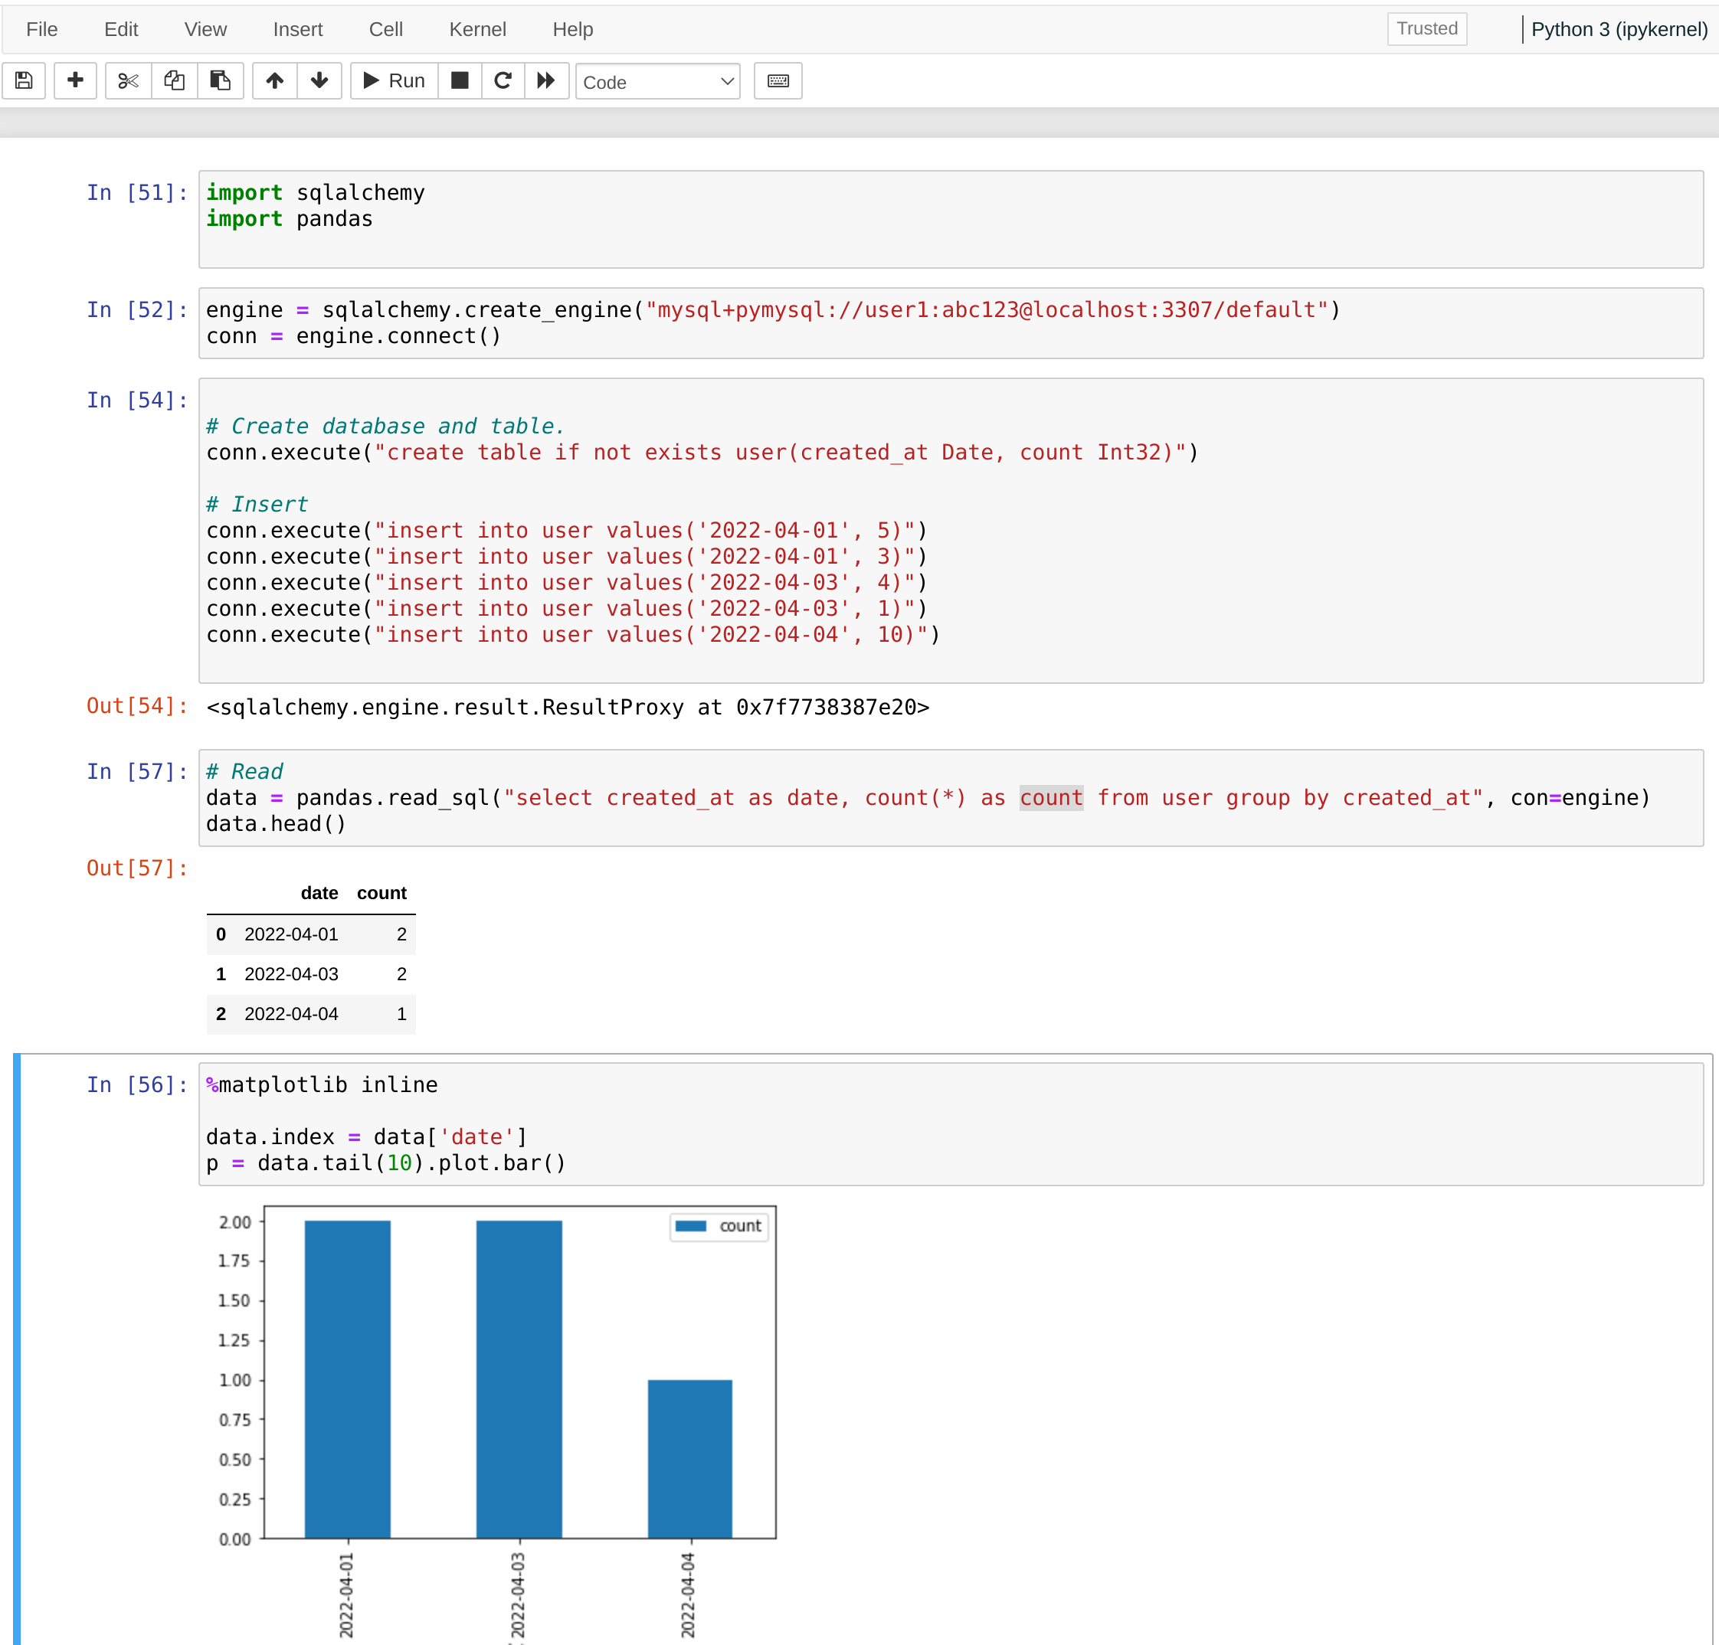Open the Code cell type dropdown
1719x1645 pixels.
[x=658, y=81]
